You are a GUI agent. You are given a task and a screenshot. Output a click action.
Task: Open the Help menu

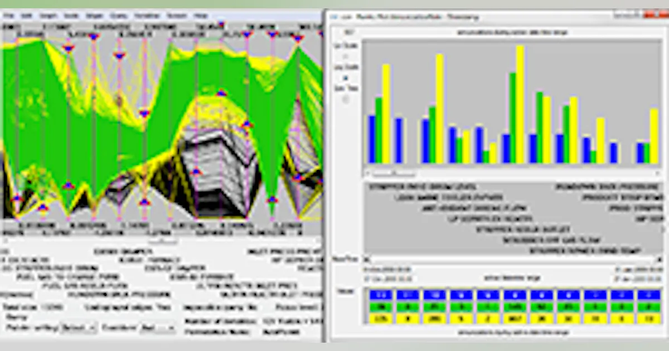pyautogui.click(x=201, y=16)
